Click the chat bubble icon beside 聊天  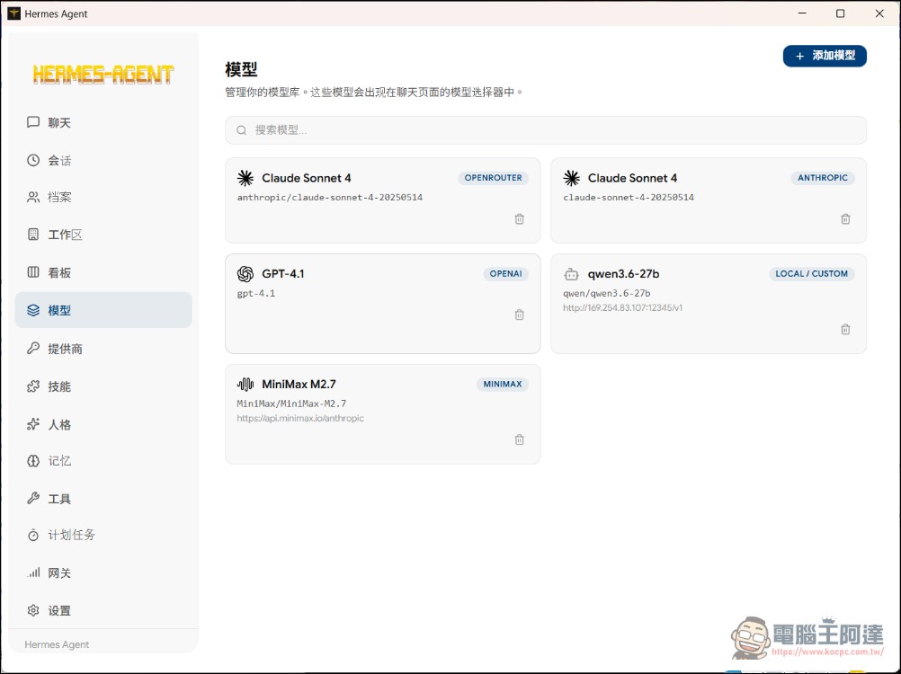tap(33, 122)
